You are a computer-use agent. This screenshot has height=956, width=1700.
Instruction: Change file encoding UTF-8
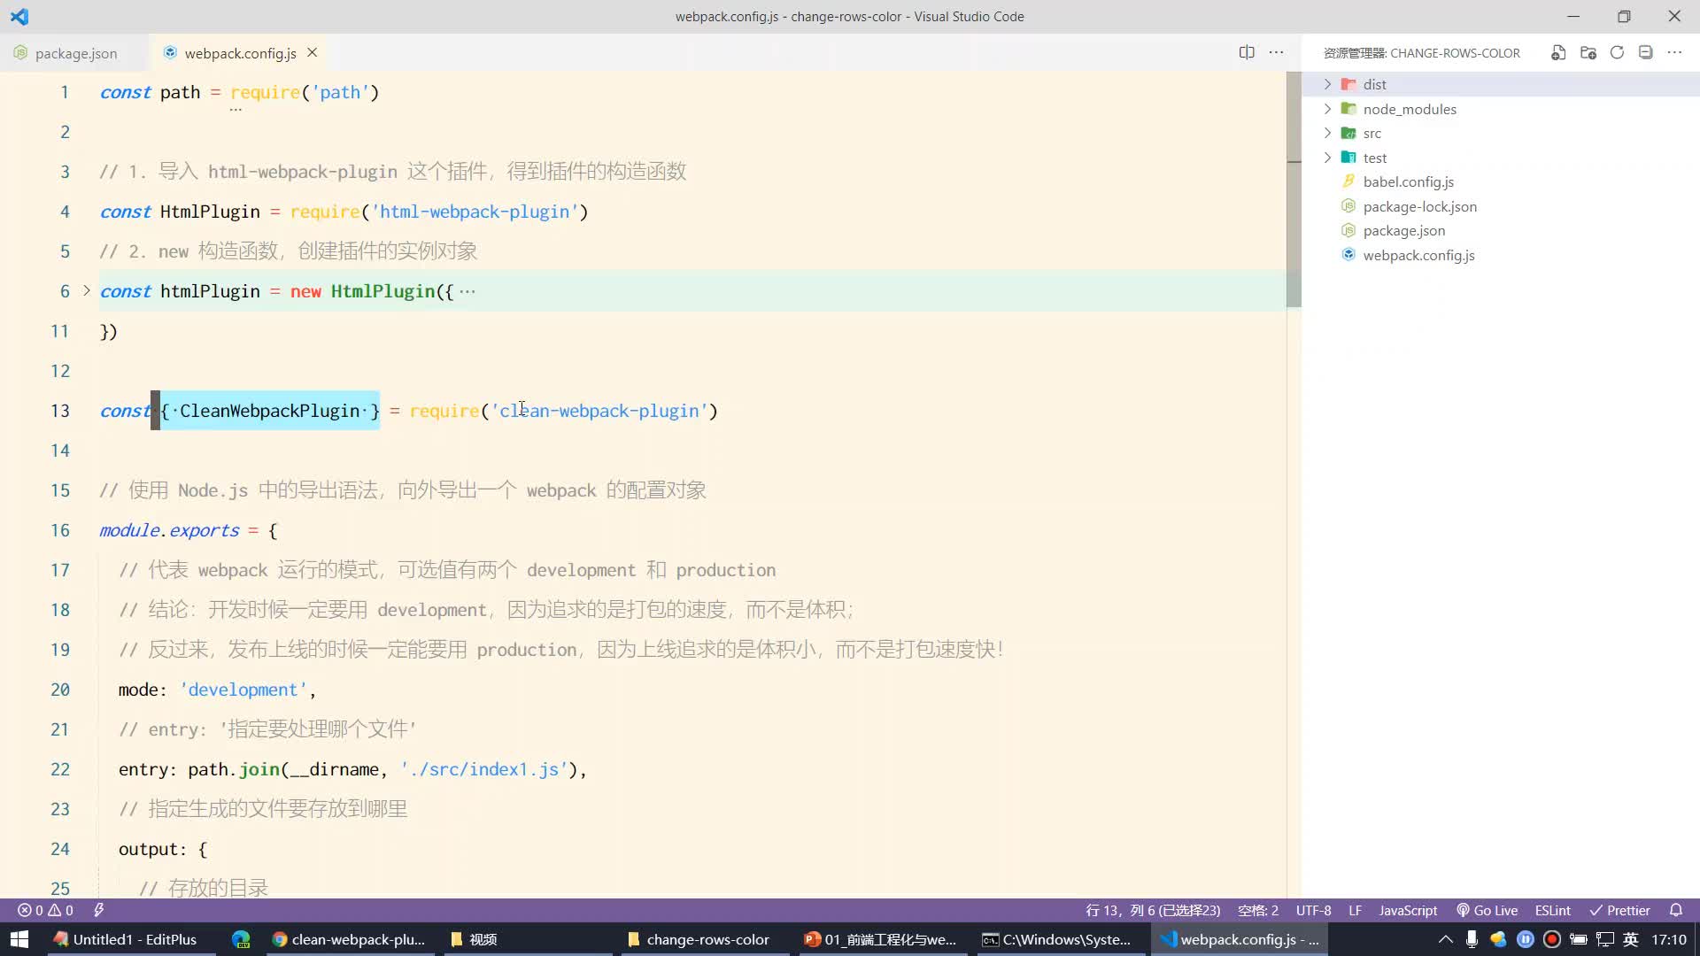coord(1313,910)
